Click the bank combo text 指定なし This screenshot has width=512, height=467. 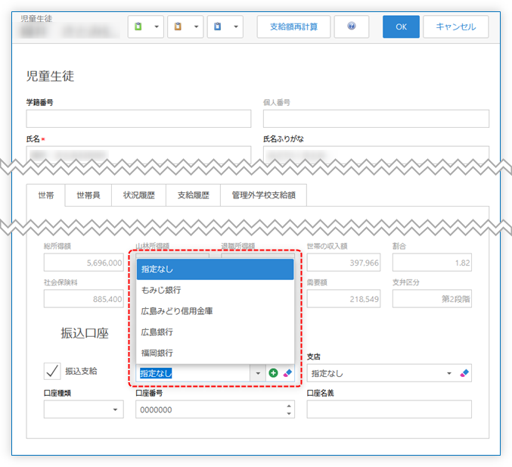[156, 373]
